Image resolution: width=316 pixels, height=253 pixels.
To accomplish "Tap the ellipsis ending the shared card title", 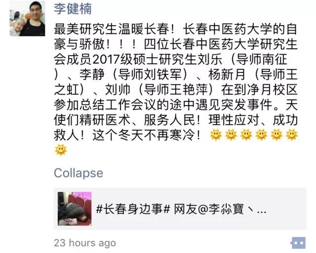I will click(x=262, y=212).
